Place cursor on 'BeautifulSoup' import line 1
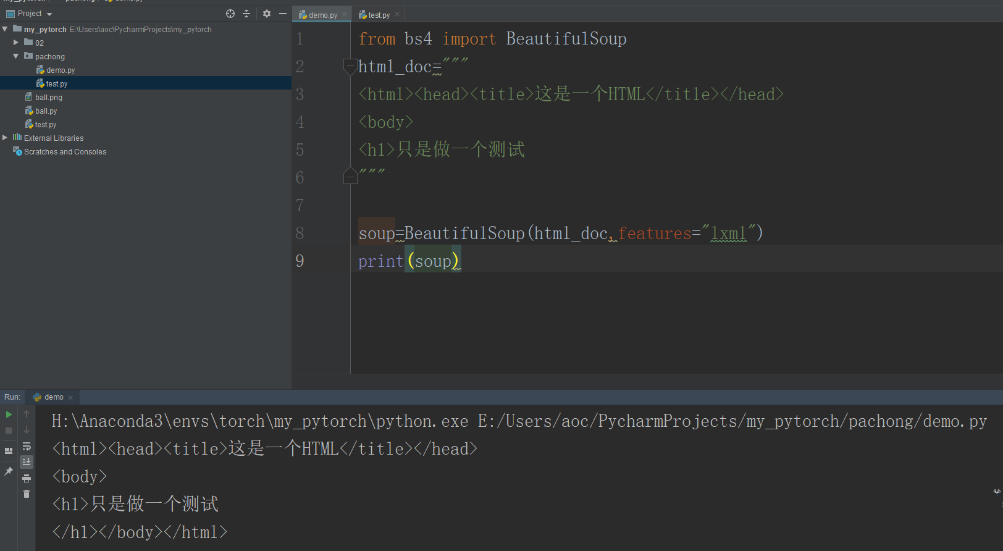Viewport: 1003px width, 551px height. tap(566, 39)
